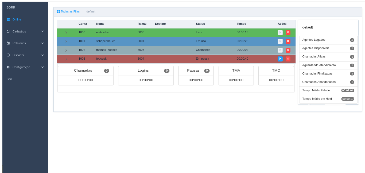Open Configuração menu in sidebar

(25, 67)
